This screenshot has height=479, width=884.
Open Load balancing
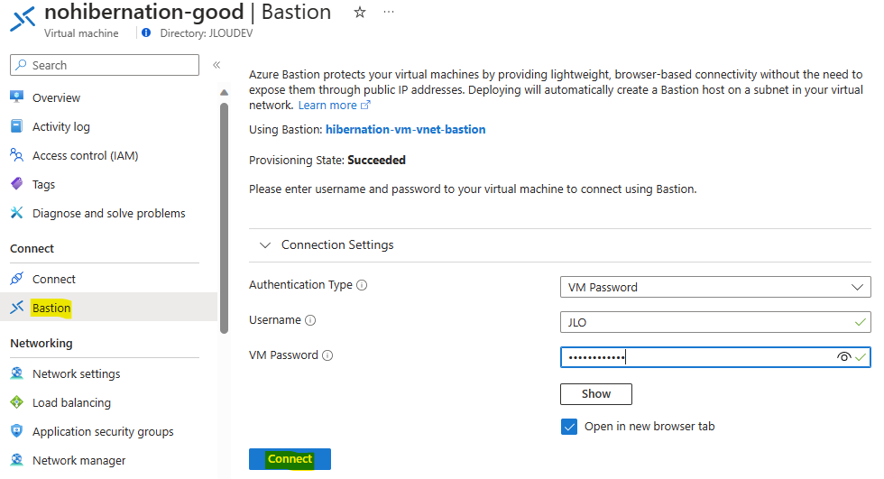[x=71, y=402]
